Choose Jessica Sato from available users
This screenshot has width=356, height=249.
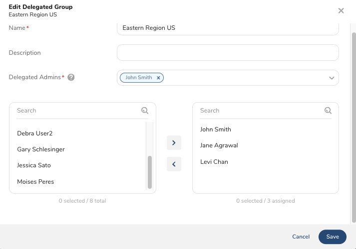(x=34, y=165)
